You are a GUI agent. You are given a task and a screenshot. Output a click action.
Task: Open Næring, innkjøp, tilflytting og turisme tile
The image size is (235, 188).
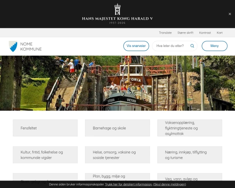coord(190,155)
